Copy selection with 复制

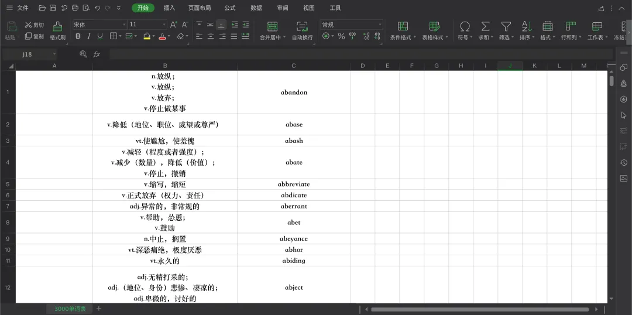click(x=35, y=36)
